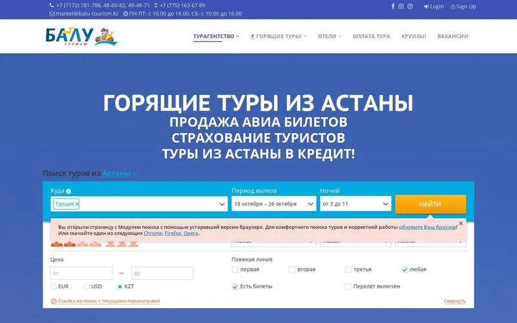Open the Вакансии menu item
Screen dimensions: 517x323
(x=453, y=36)
